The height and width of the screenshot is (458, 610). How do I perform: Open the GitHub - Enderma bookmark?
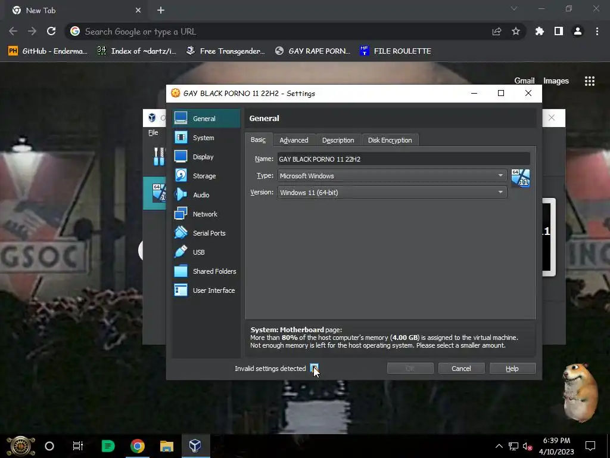click(x=48, y=51)
